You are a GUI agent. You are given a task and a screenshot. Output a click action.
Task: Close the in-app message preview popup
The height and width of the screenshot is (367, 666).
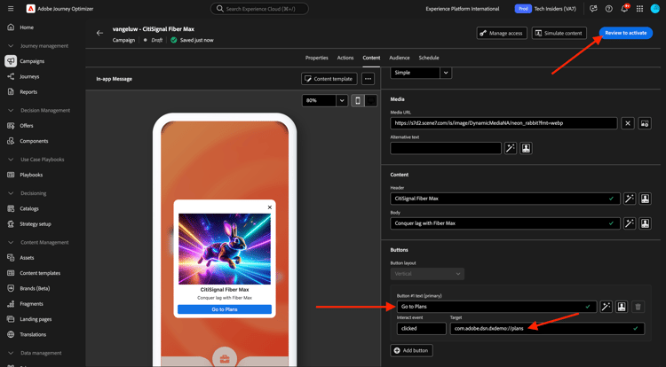270,207
